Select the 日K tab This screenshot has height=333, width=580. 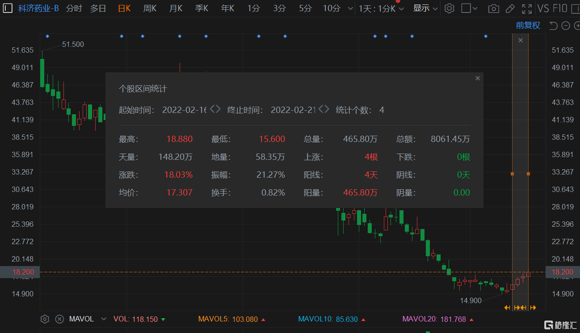pyautogui.click(x=124, y=8)
